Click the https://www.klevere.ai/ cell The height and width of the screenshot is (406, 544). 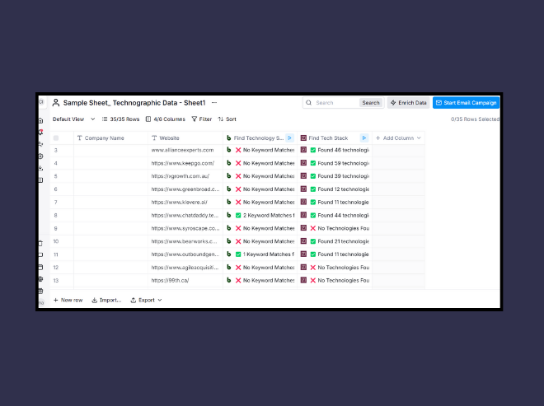click(x=185, y=202)
